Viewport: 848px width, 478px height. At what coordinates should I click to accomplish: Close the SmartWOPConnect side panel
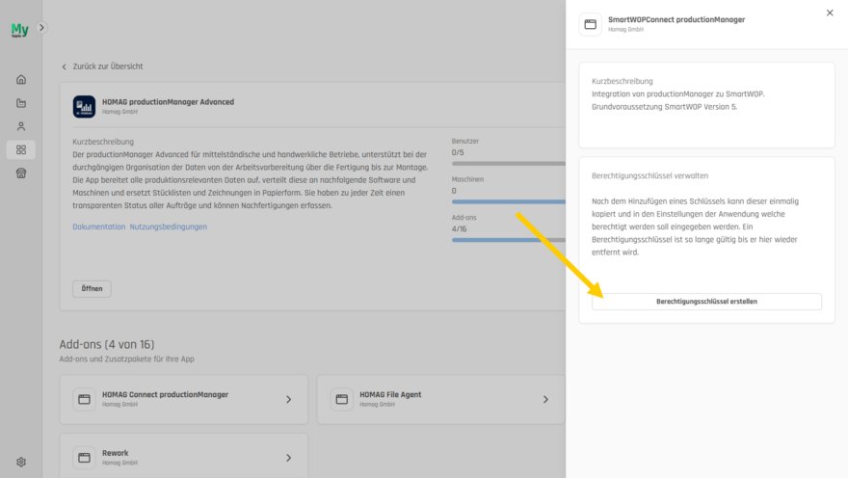[830, 13]
